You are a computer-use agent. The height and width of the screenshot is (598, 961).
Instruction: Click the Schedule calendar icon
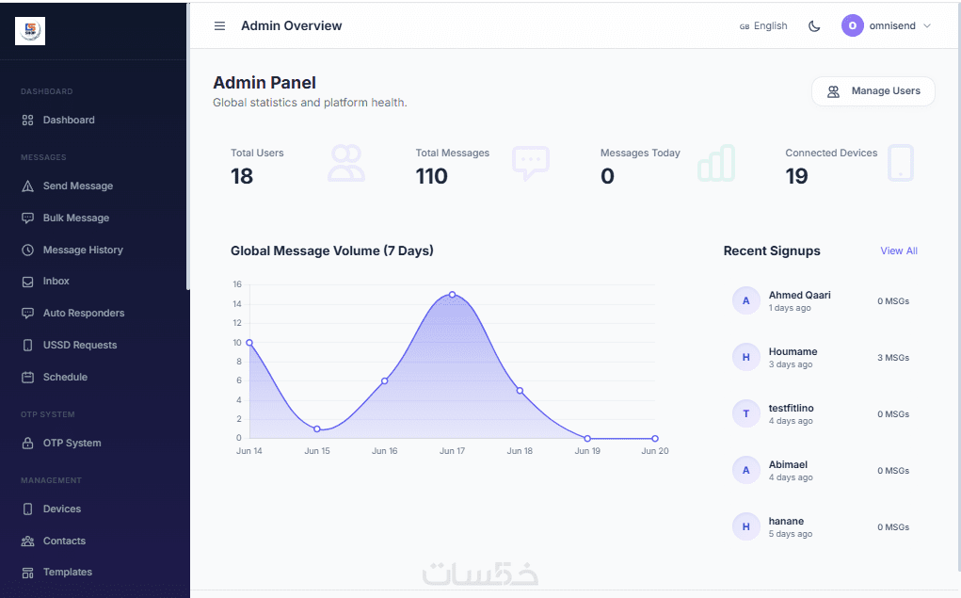pyautogui.click(x=27, y=378)
